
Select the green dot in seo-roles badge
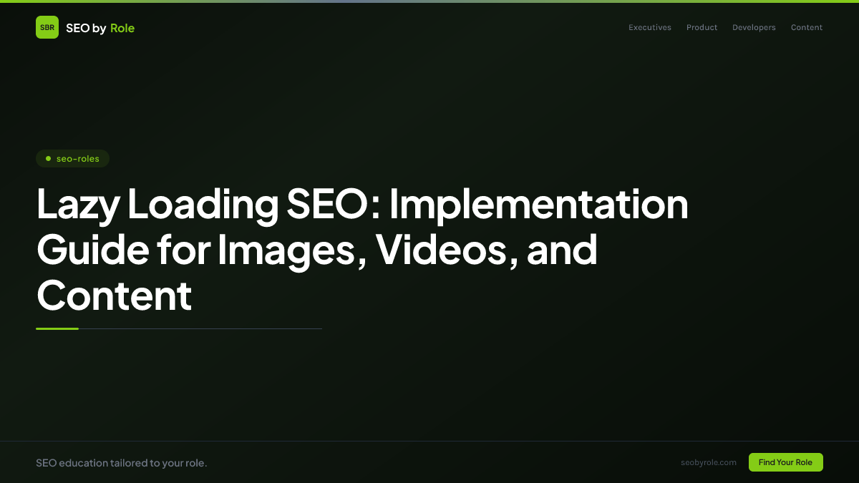[x=47, y=158]
